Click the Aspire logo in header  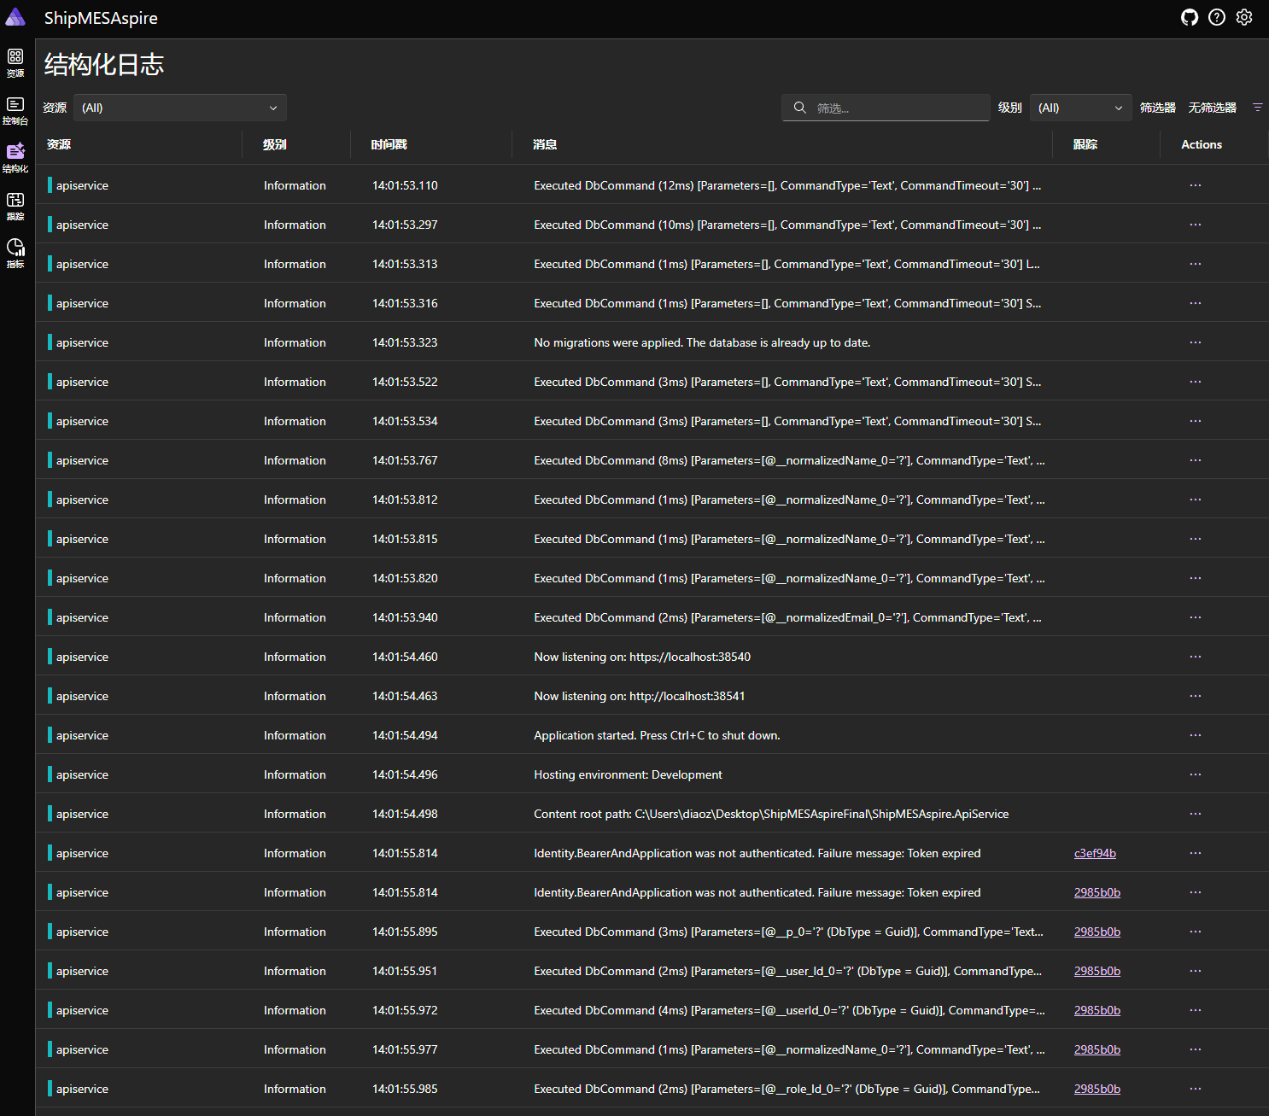click(15, 18)
